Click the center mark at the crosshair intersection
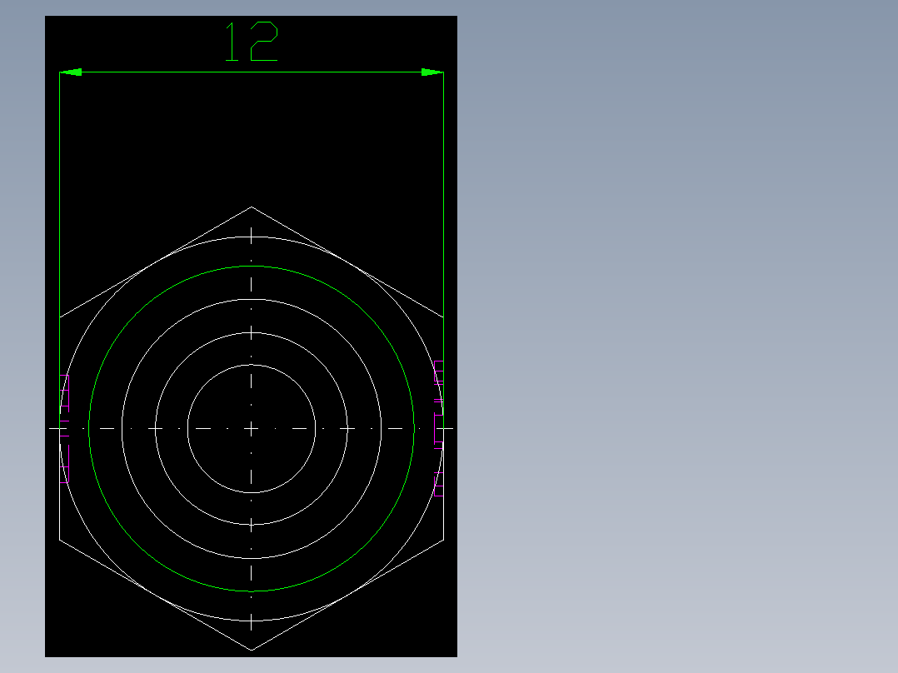The height and width of the screenshot is (673, 898). point(252,428)
